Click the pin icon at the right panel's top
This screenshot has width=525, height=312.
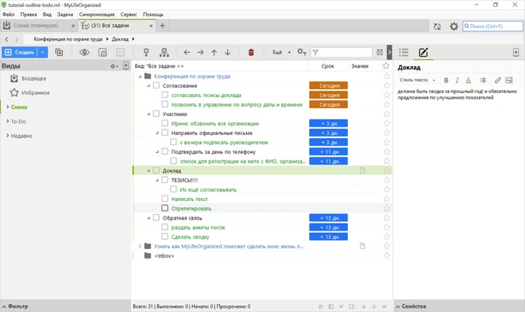516,52
